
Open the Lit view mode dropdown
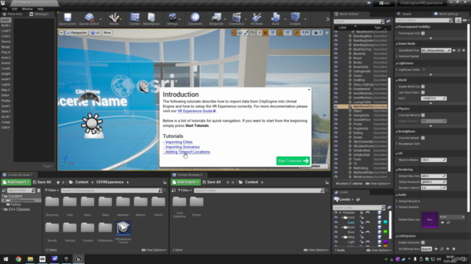click(95, 32)
